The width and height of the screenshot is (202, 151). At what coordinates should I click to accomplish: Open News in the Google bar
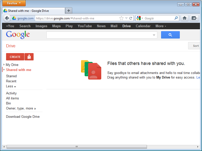(101, 26)
